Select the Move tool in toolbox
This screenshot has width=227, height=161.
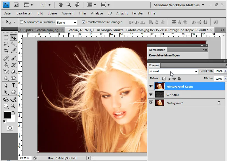click(13, 38)
